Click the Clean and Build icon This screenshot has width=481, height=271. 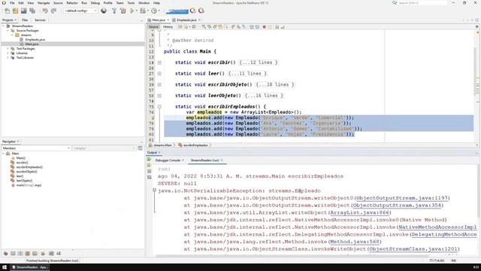[x=123, y=11]
